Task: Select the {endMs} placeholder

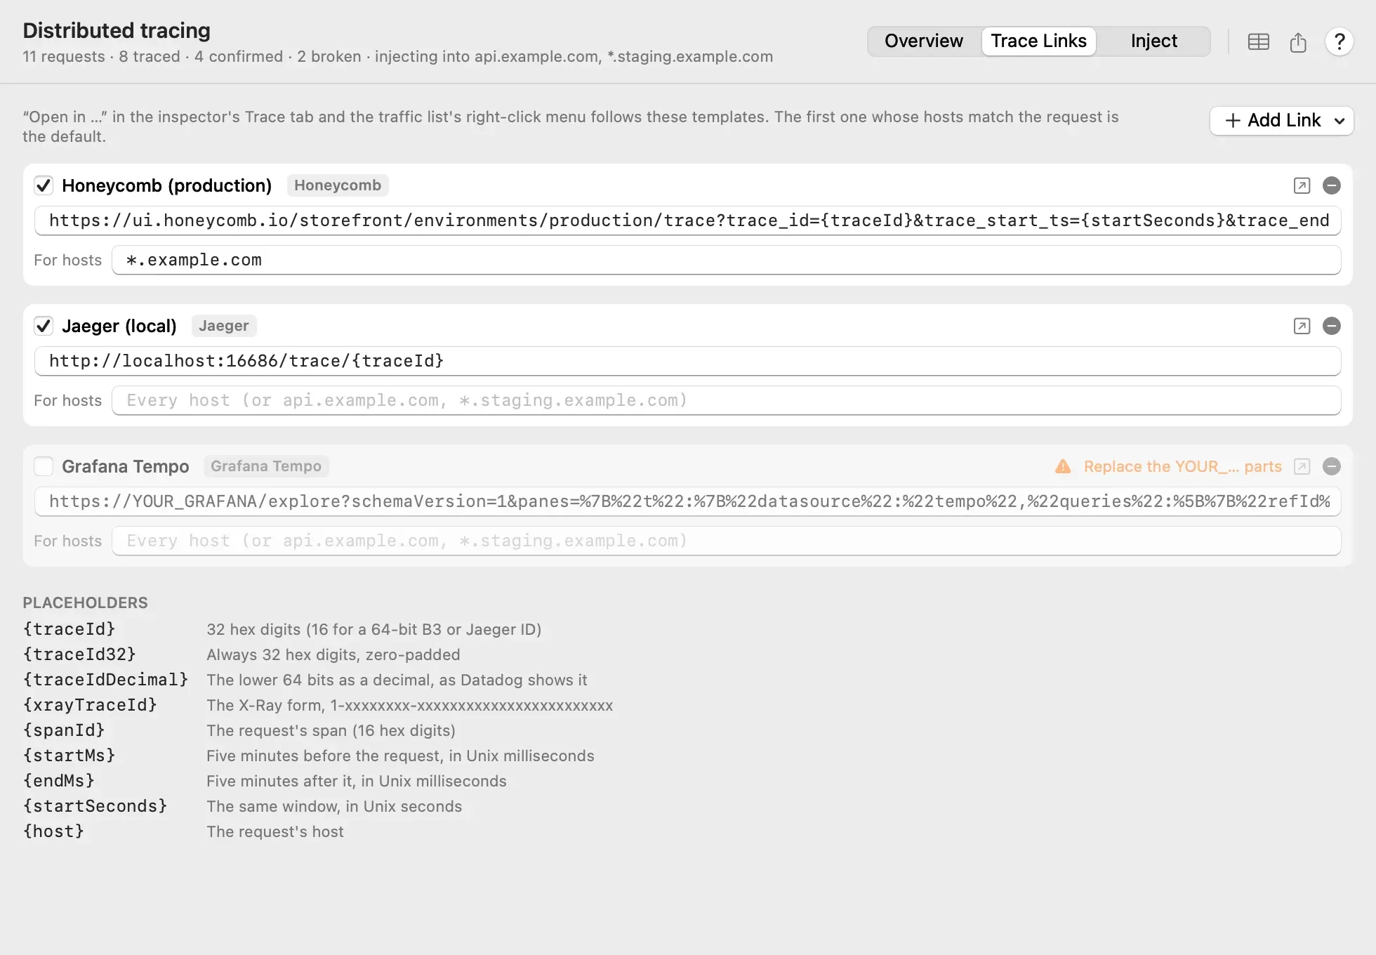Action: tap(58, 780)
